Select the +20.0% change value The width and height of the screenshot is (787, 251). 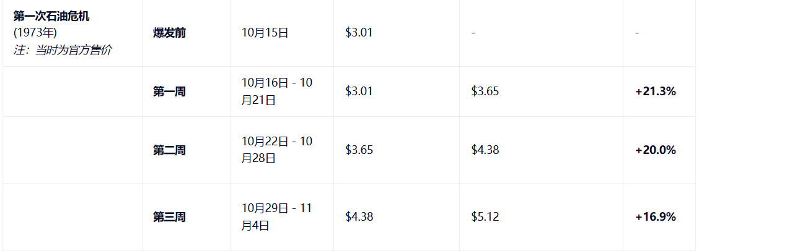655,150
